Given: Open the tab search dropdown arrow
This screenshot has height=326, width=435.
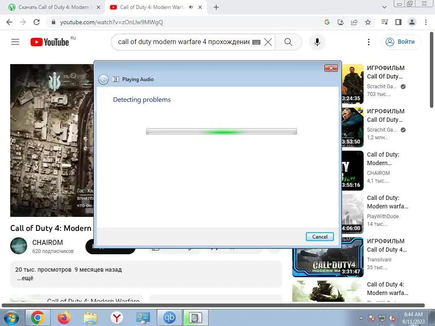Looking at the screenshot, I should tap(384, 8).
